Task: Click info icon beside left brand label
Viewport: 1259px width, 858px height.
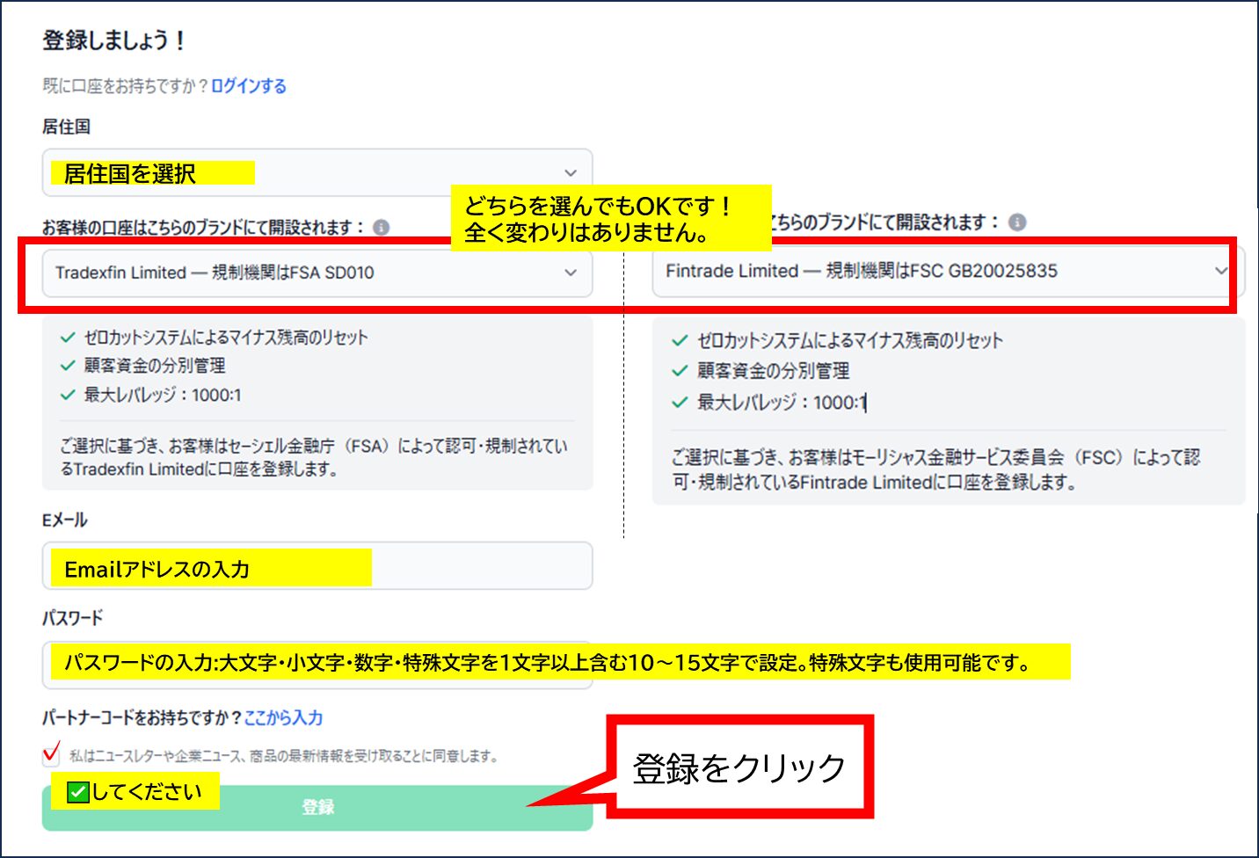Action: point(381,227)
